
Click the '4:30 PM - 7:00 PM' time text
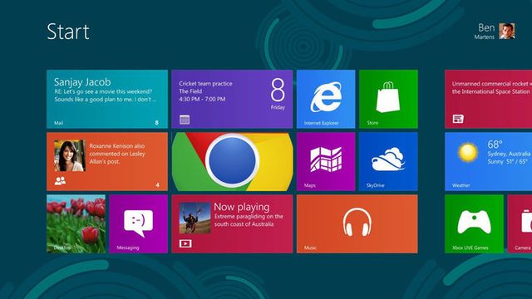pos(202,99)
